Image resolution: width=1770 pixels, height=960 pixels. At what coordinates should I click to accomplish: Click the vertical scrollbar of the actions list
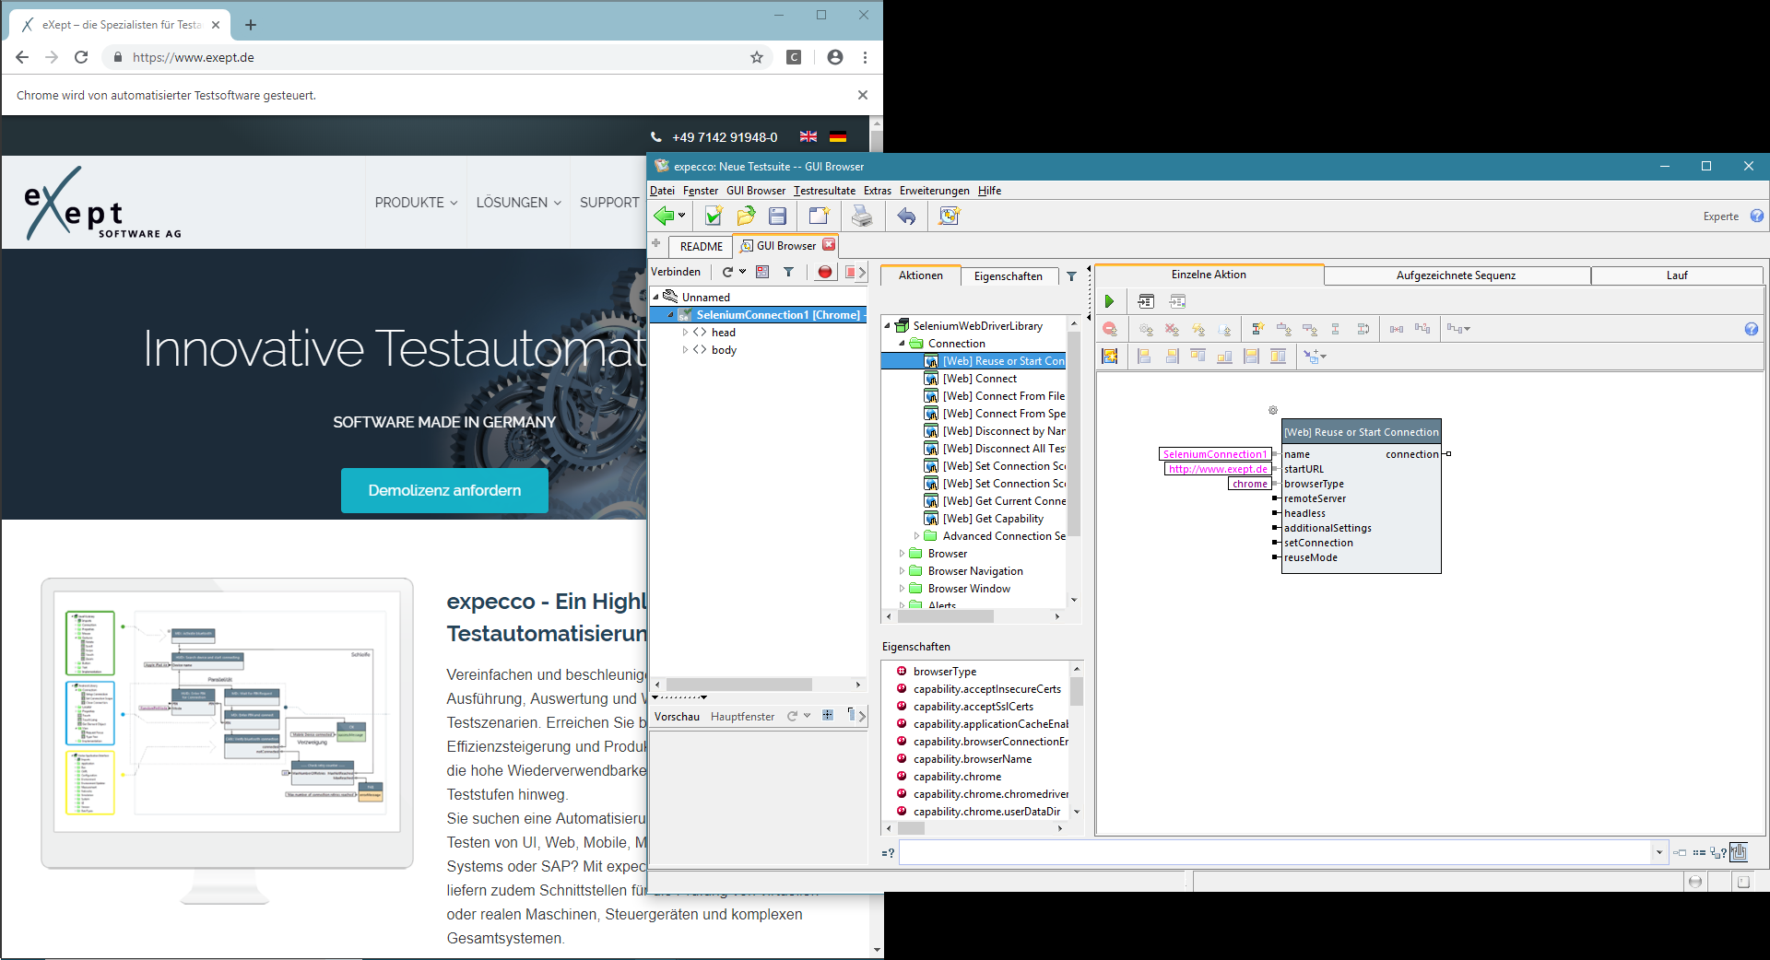point(1074,433)
